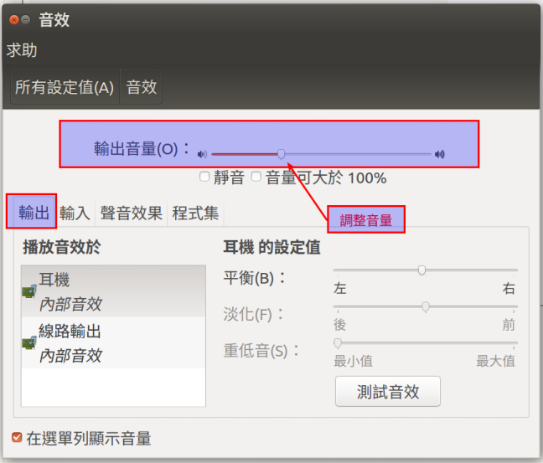Click the 左 balance label
This screenshot has width=543, height=463.
coord(339,288)
